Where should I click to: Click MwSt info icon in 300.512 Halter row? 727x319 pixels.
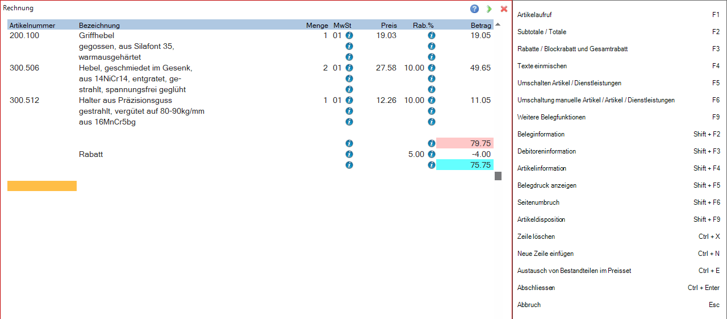coord(349,100)
